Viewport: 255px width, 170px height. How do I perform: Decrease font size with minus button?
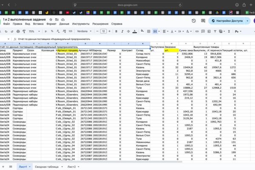97,31
